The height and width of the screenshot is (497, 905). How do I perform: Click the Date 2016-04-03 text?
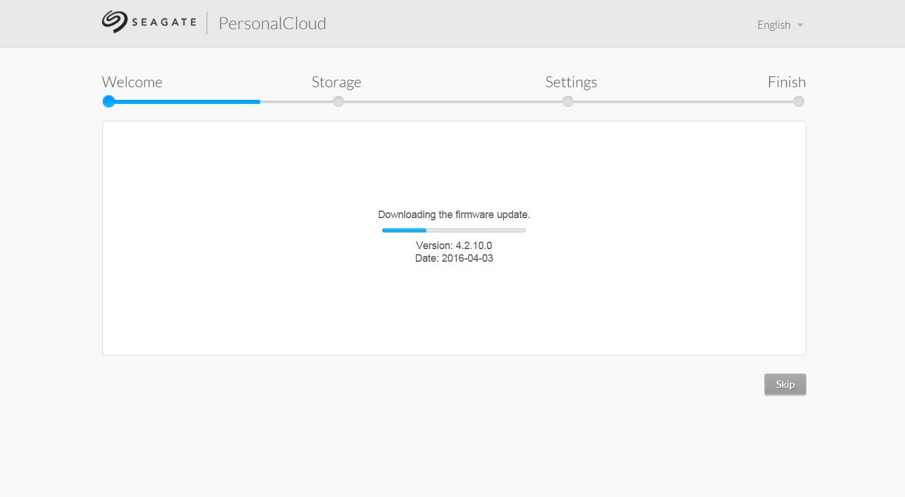click(x=454, y=258)
